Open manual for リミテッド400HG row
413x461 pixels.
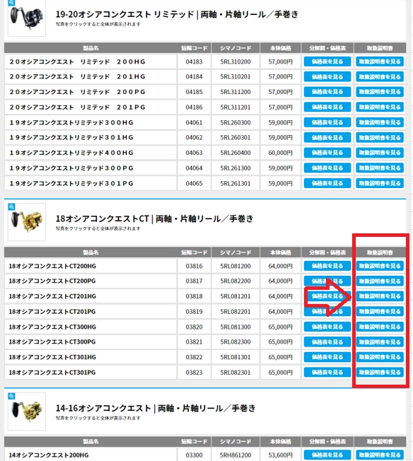click(x=380, y=153)
